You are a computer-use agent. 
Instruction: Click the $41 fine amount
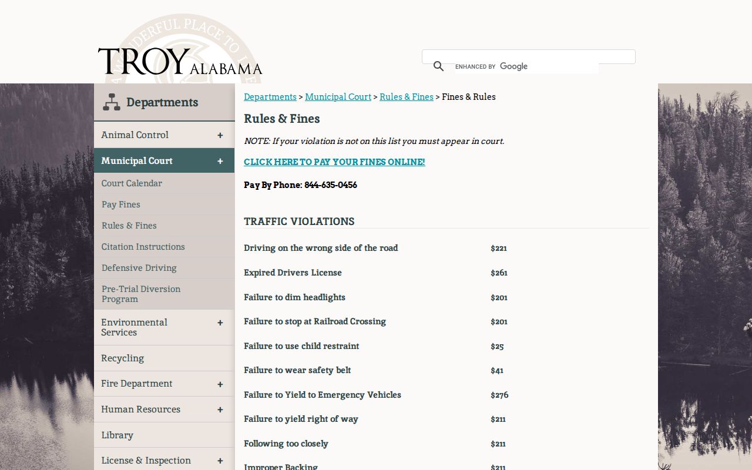point(497,371)
